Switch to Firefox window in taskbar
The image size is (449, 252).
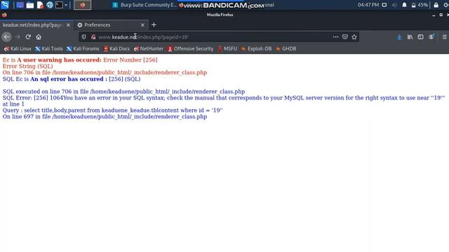tap(83, 5)
